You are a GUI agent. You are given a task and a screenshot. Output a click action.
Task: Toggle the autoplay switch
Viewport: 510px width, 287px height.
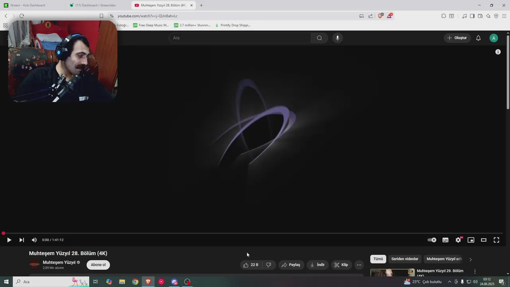tap(432, 240)
